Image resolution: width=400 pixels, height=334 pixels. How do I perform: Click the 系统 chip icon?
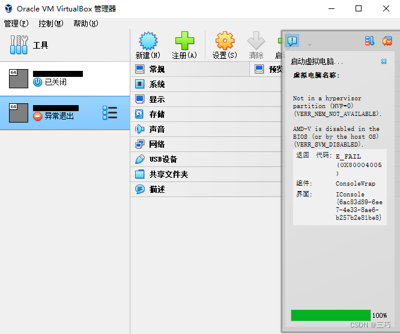tap(139, 84)
